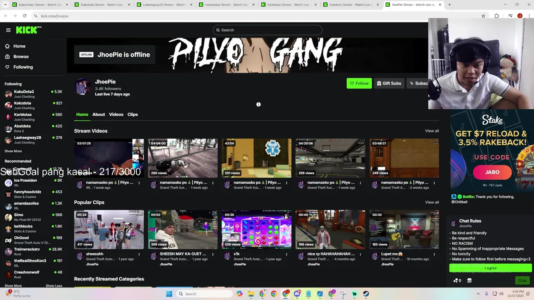534x300 pixels.
Task: Bookmark this page with the star icon
Action: pos(483,16)
